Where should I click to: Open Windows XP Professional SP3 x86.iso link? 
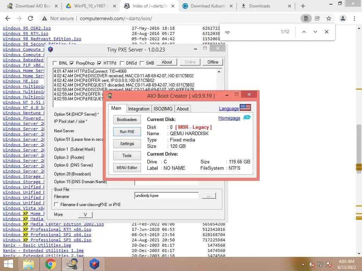point(47,240)
